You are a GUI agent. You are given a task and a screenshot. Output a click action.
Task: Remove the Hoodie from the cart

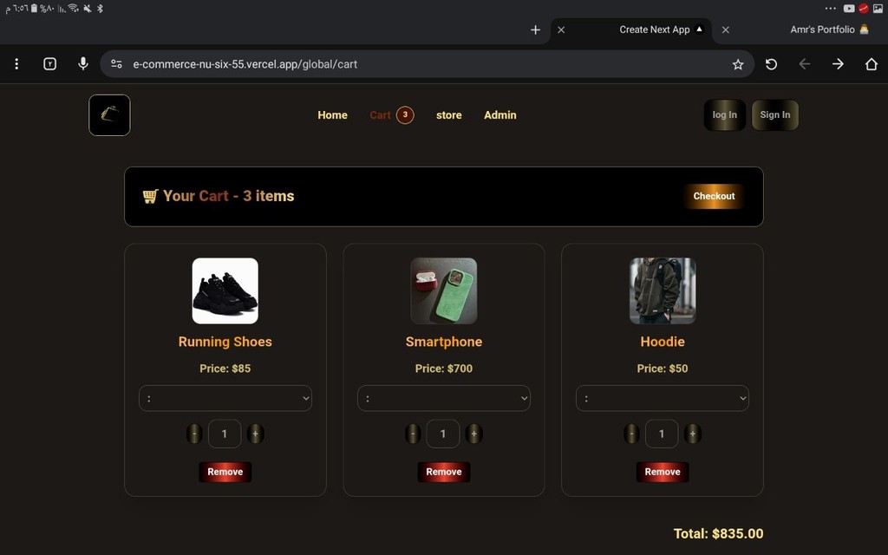663,472
